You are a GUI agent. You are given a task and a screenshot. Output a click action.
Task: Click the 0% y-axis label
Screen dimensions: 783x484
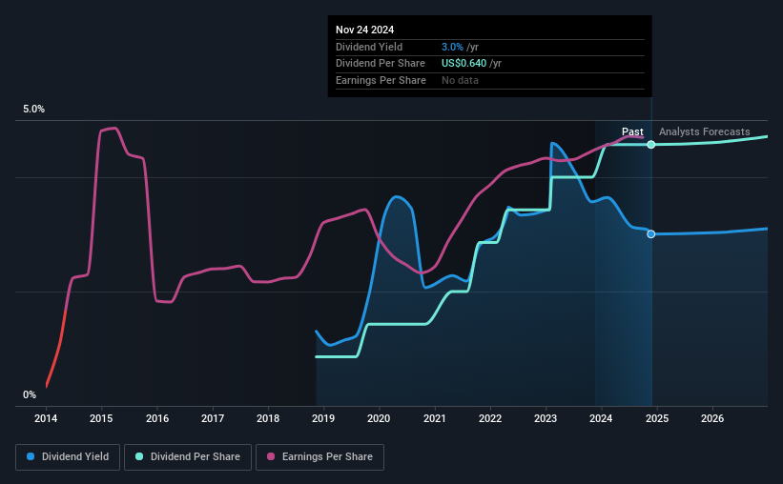click(x=30, y=394)
